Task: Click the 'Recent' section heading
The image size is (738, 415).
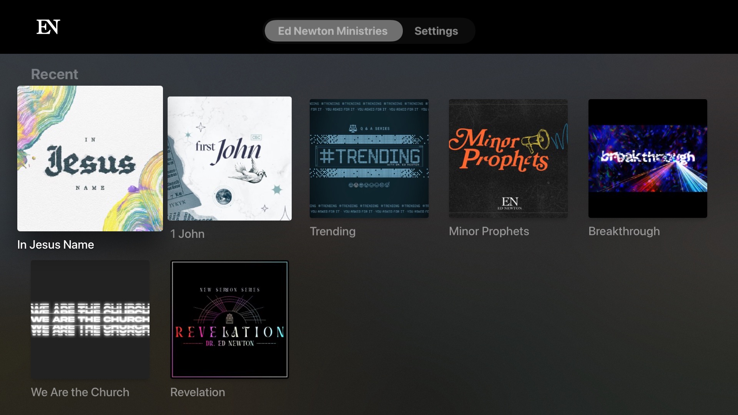Action: [x=55, y=74]
